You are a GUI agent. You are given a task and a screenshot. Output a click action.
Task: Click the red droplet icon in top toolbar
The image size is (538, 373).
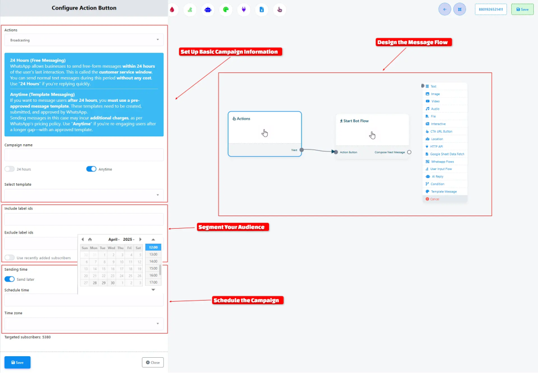point(172,9)
